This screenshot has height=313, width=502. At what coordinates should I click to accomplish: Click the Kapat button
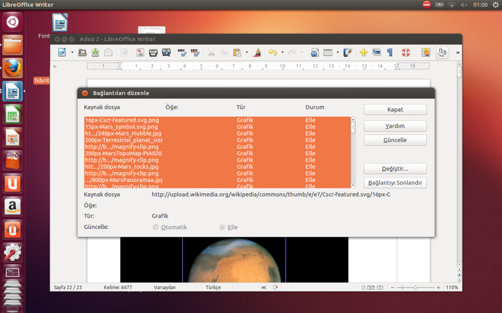[395, 110]
